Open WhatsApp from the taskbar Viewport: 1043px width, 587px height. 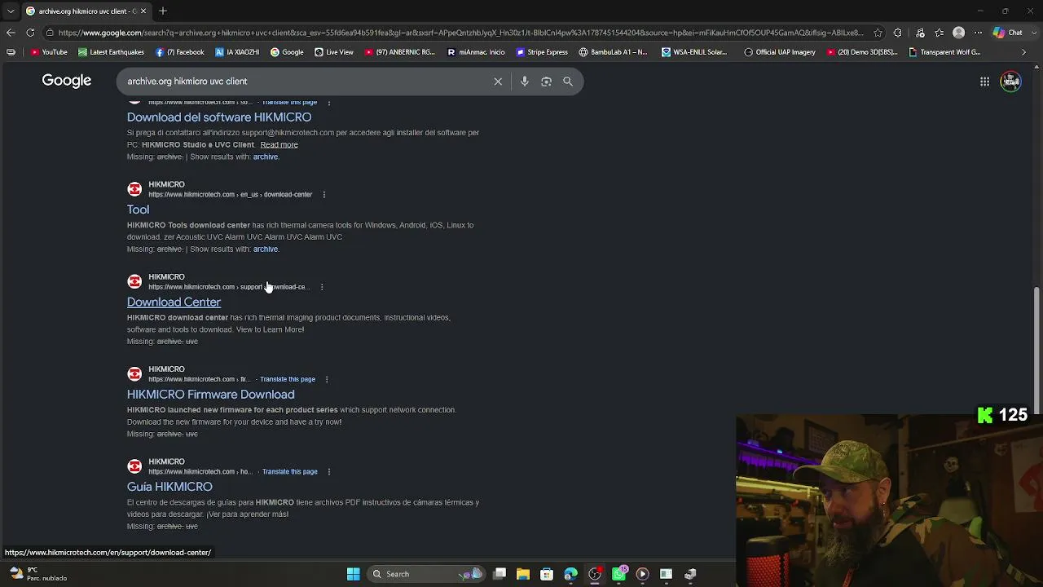tap(618, 574)
